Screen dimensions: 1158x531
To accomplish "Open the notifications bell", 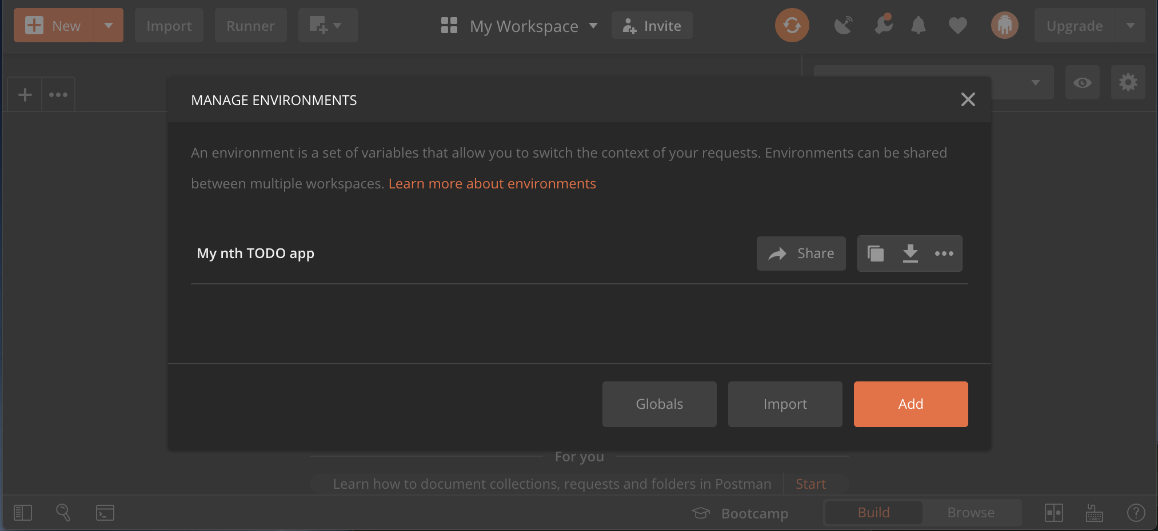I will [x=918, y=25].
